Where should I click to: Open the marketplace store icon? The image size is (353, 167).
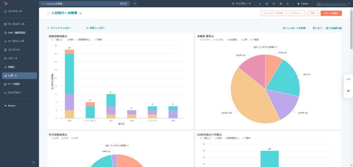pyautogui.click(x=267, y=3)
